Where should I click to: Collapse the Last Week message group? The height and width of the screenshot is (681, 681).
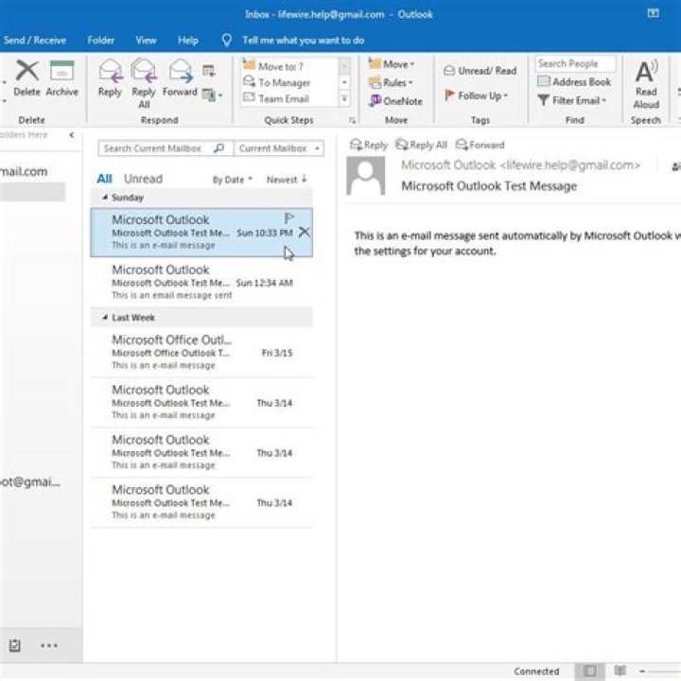pos(105,318)
